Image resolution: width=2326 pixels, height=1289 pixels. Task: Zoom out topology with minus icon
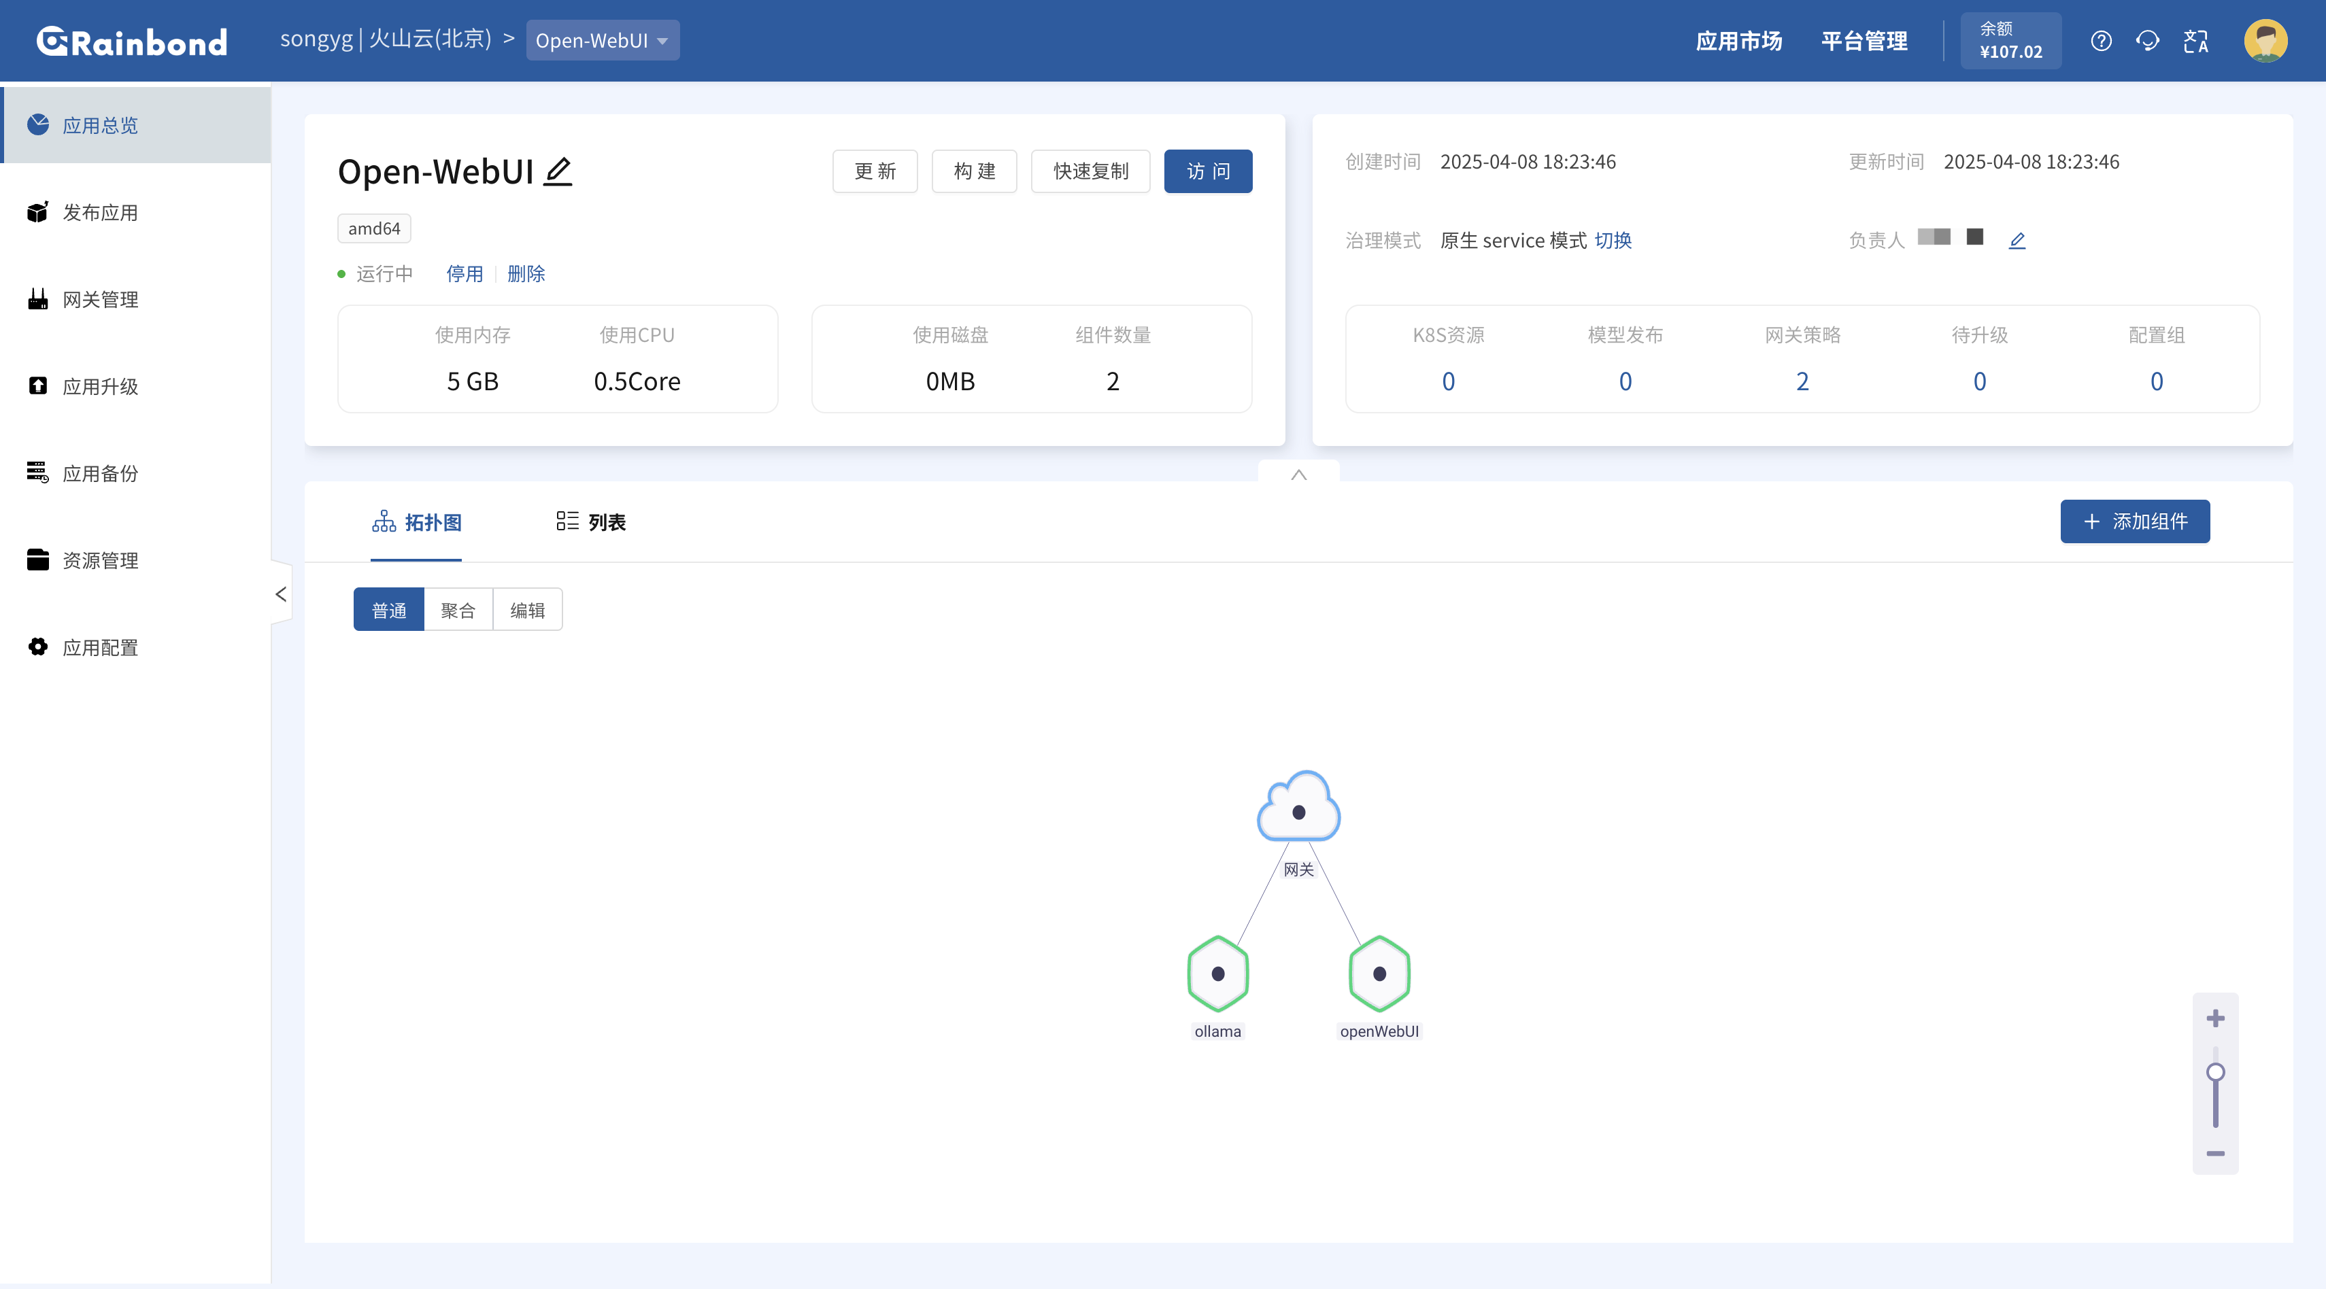(2216, 1154)
